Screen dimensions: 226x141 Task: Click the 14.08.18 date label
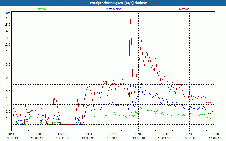[x=215, y=138]
